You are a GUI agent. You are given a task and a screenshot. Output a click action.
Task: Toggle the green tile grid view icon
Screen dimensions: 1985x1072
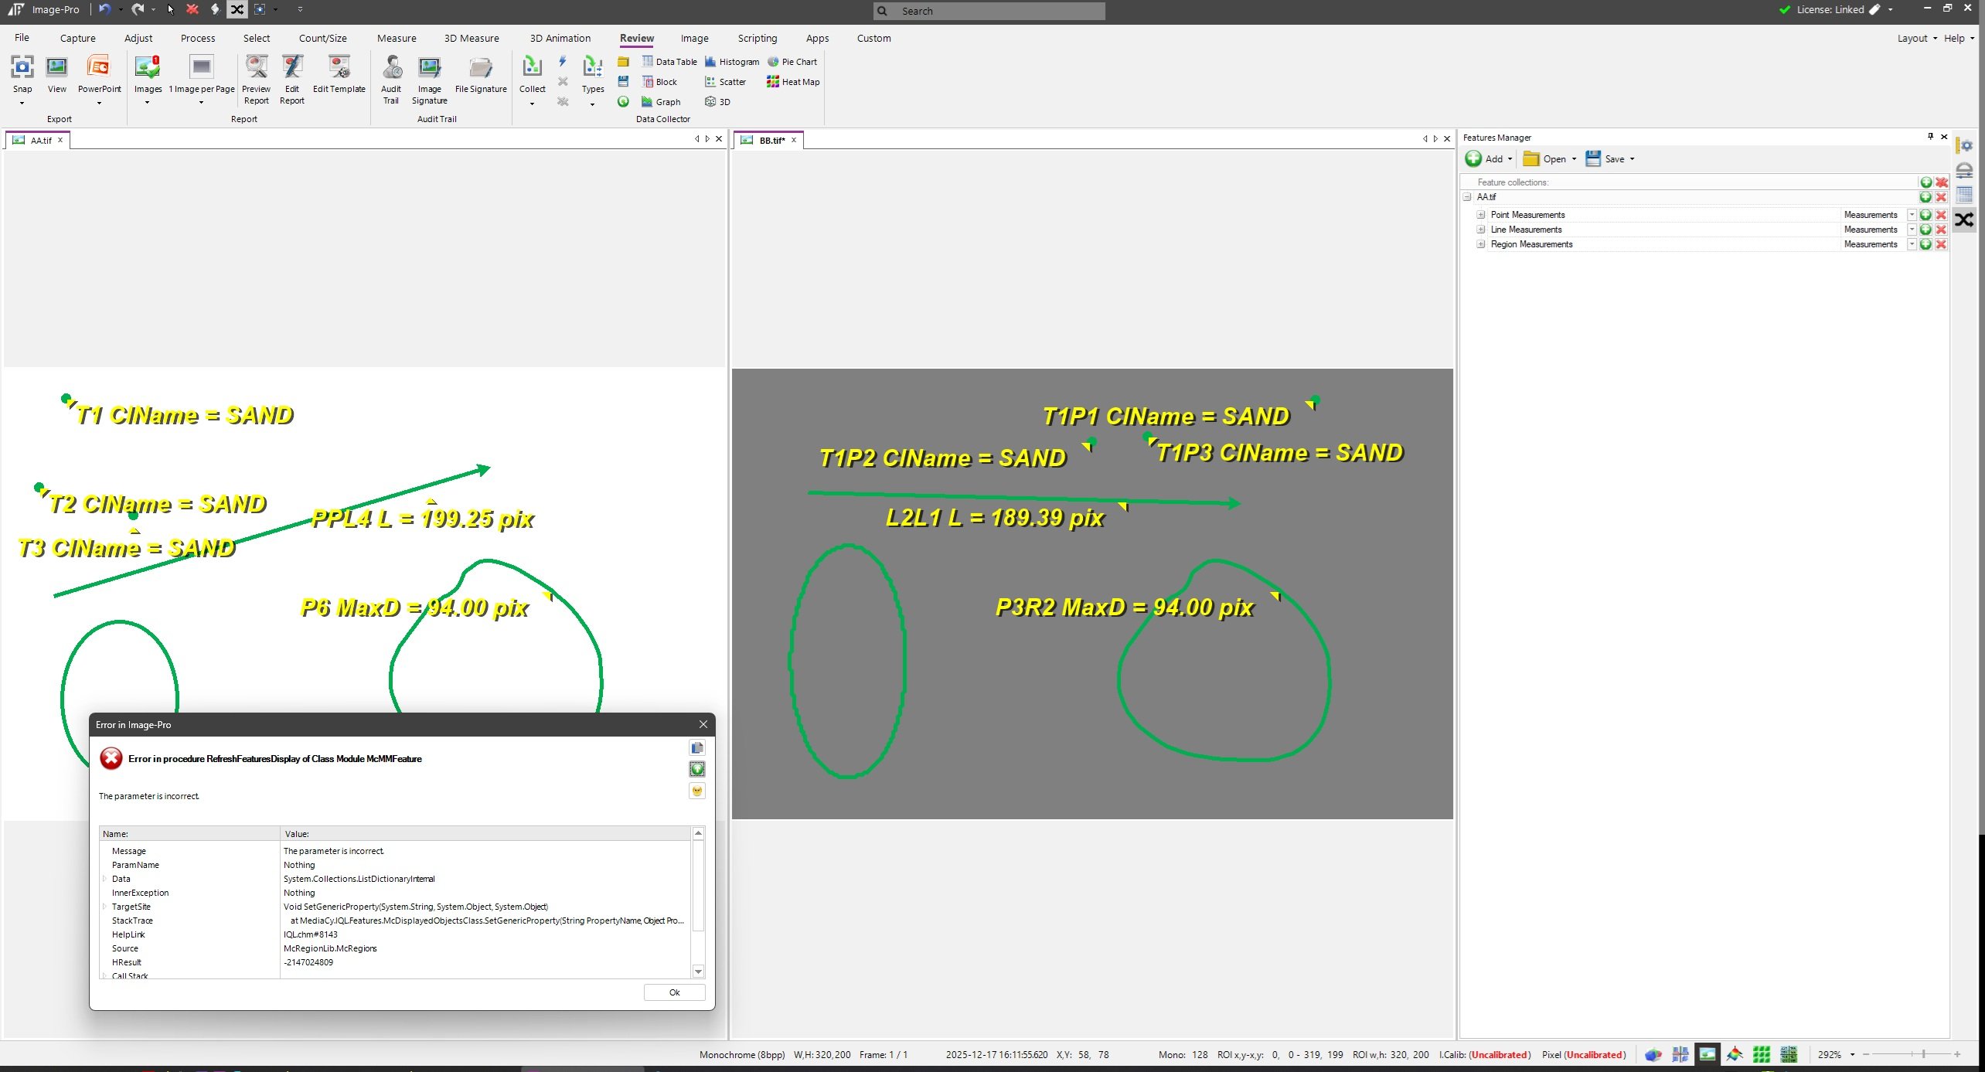[1762, 1054]
